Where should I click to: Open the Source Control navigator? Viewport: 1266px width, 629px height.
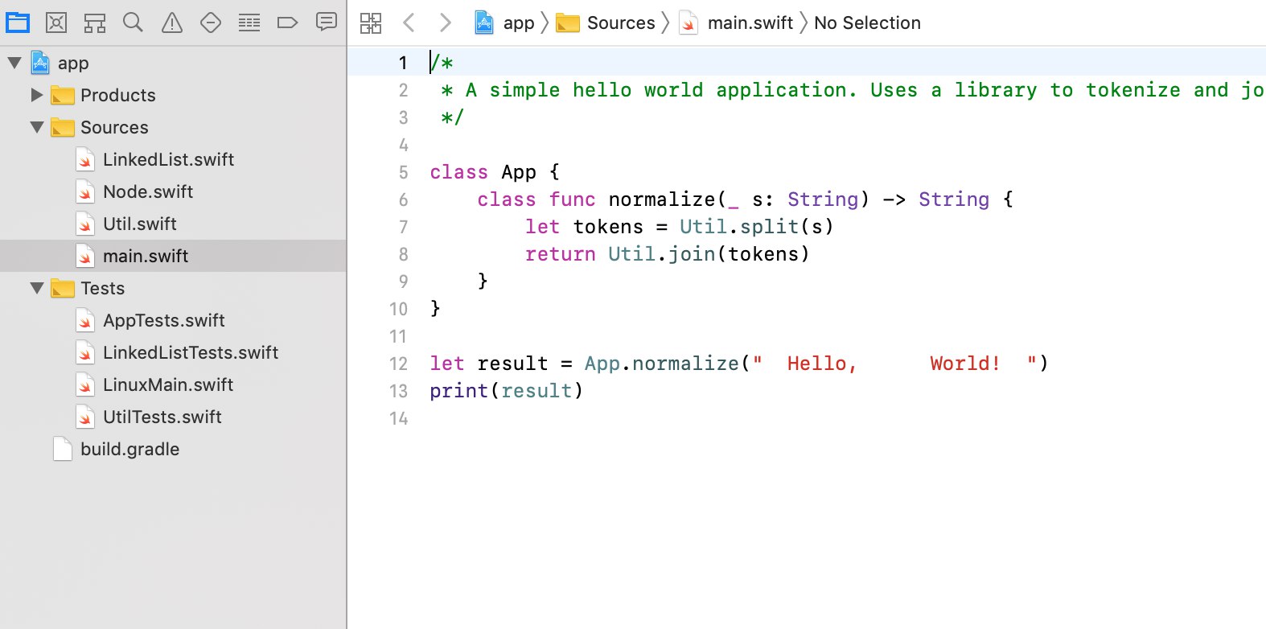[56, 23]
